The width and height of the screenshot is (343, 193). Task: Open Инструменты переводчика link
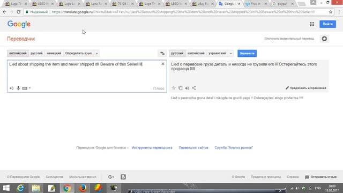[152, 148]
